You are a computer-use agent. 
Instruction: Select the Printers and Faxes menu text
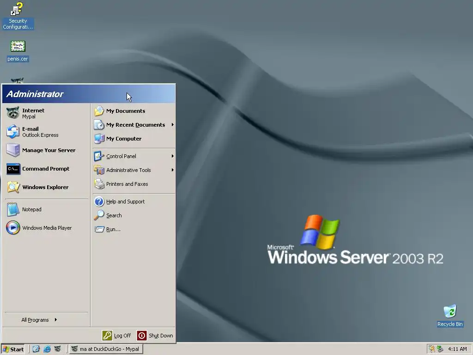tap(127, 184)
